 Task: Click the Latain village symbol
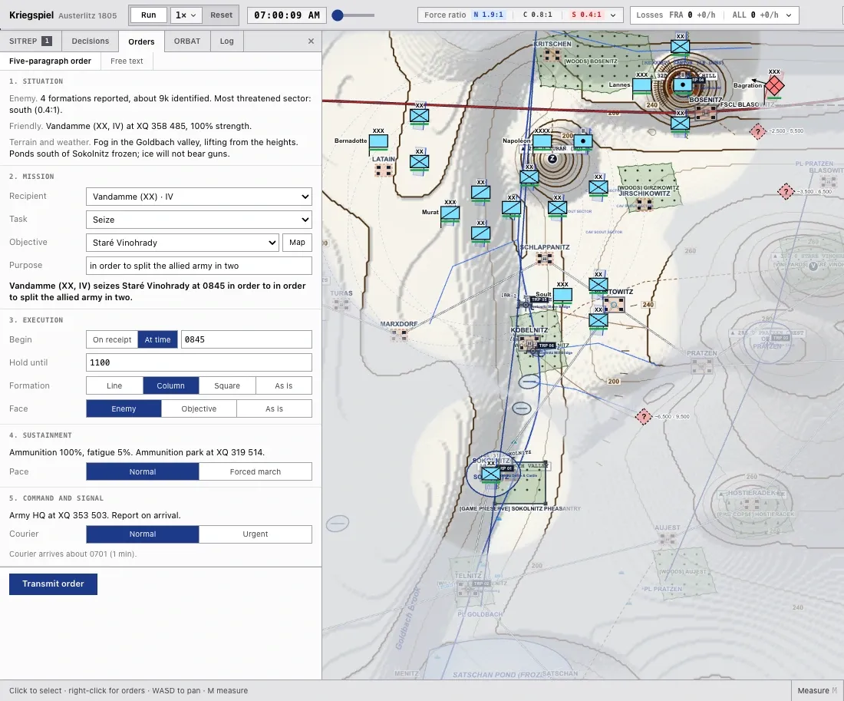(383, 170)
